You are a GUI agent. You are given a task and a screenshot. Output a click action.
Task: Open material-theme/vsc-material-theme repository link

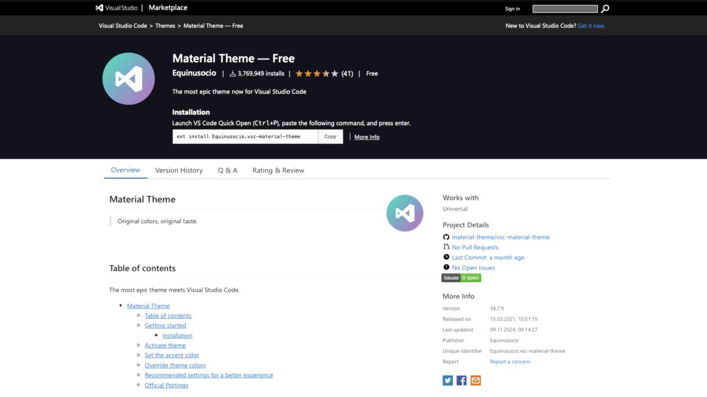click(x=500, y=237)
